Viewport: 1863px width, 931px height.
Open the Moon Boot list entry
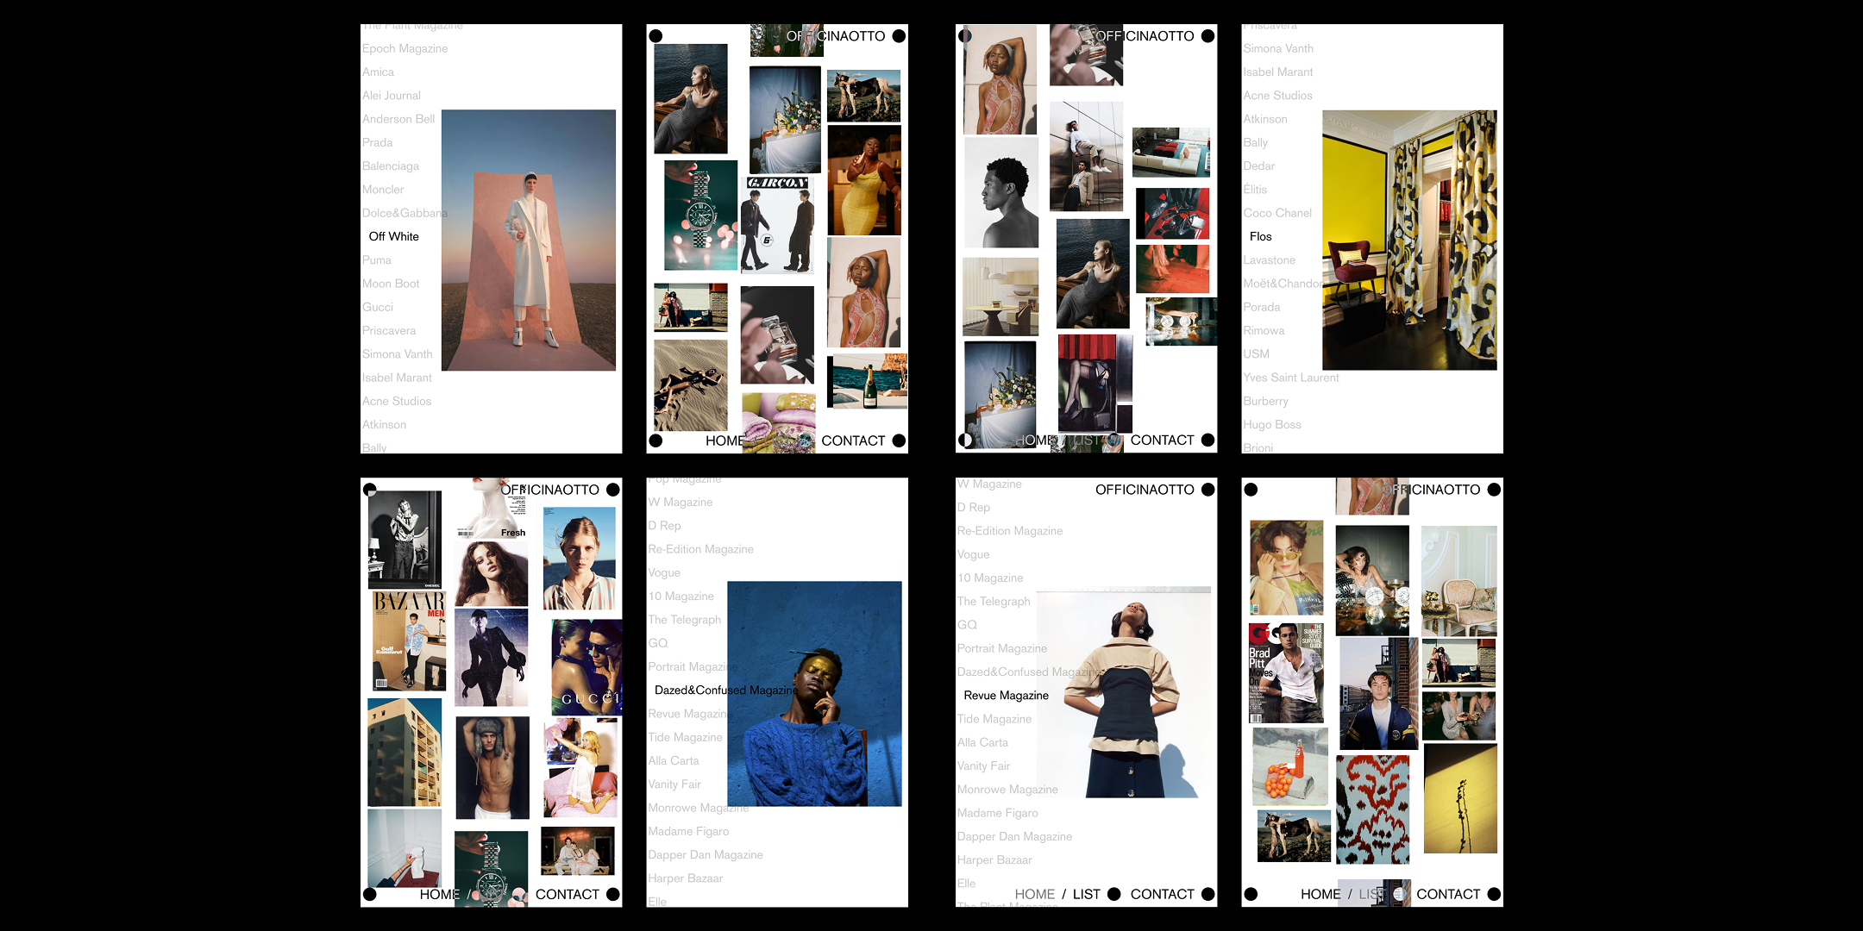point(391,284)
